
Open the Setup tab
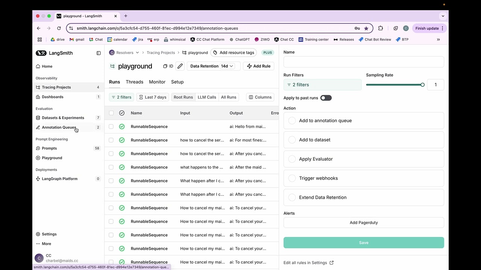click(177, 82)
